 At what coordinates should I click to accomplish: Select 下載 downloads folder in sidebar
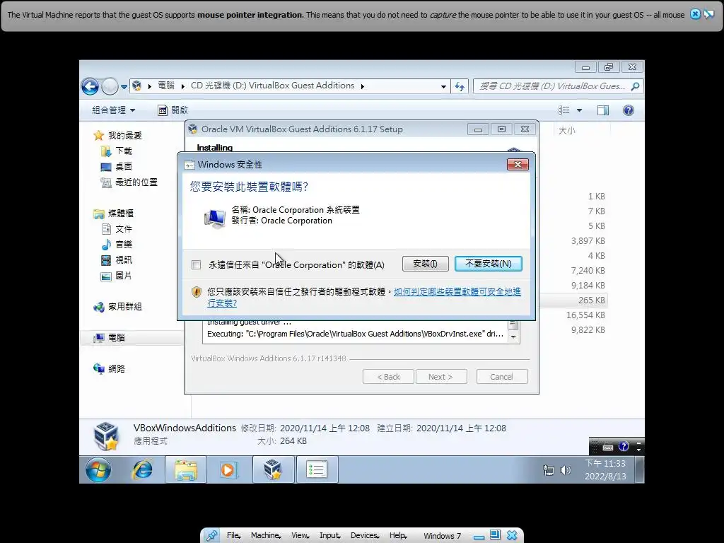pyautogui.click(x=117, y=151)
